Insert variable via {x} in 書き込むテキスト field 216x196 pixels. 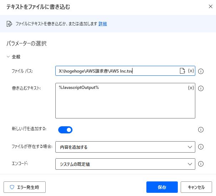(x=191, y=88)
